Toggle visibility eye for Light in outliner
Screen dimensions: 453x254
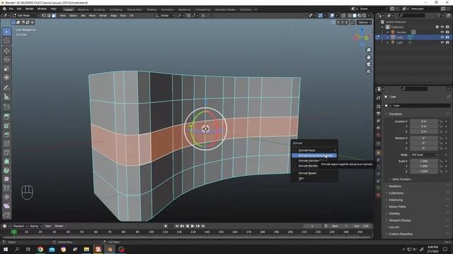click(x=442, y=42)
